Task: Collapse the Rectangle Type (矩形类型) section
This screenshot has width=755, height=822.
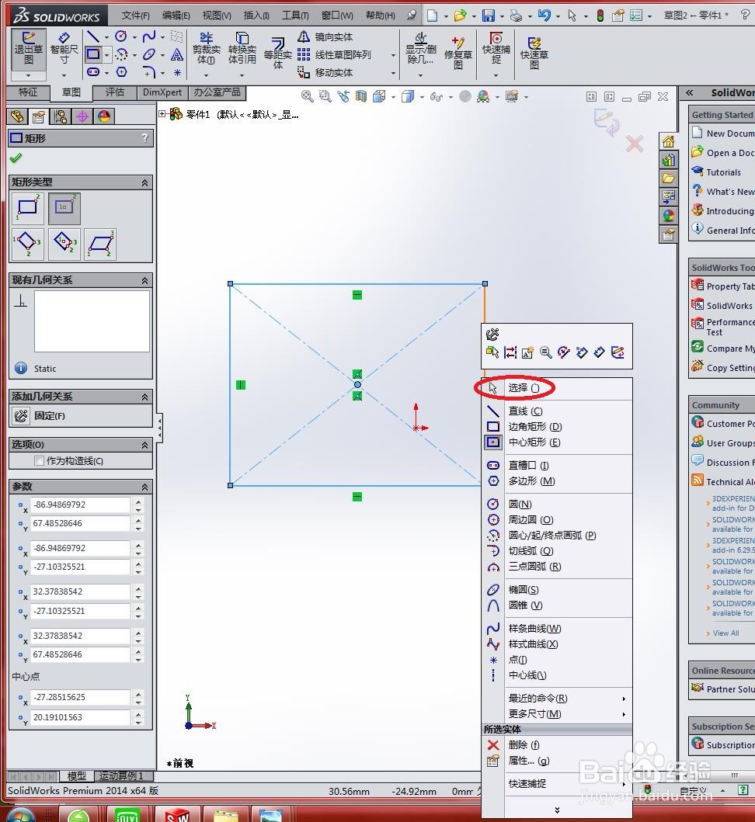Action: [144, 182]
